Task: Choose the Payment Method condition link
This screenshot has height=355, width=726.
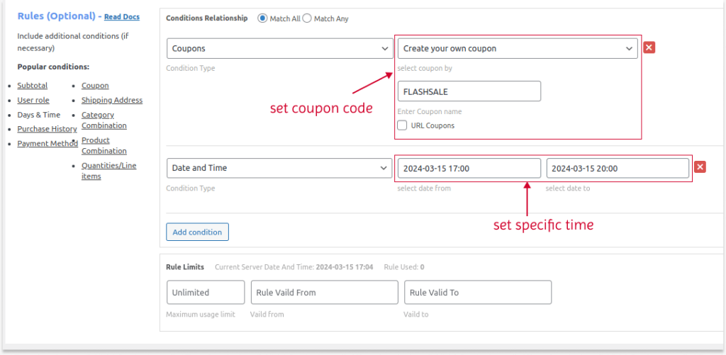Action: coord(48,143)
